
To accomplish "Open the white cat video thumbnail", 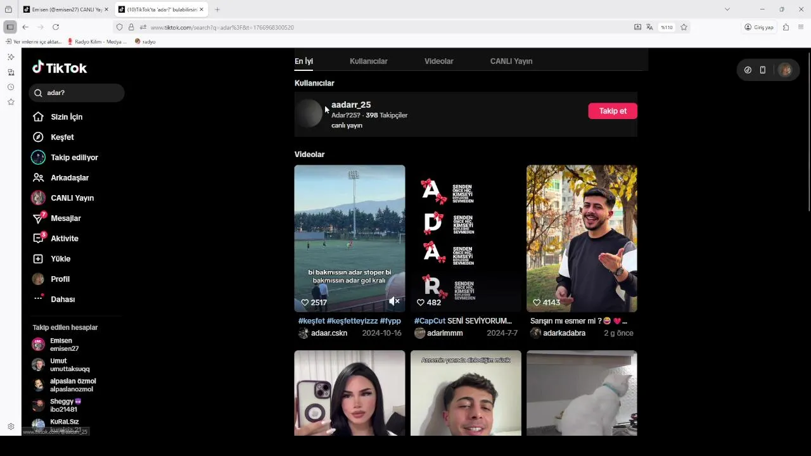I will (582, 393).
